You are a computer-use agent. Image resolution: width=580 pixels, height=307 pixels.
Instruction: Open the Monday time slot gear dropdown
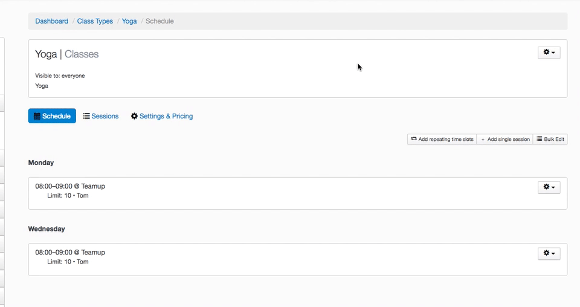click(549, 187)
